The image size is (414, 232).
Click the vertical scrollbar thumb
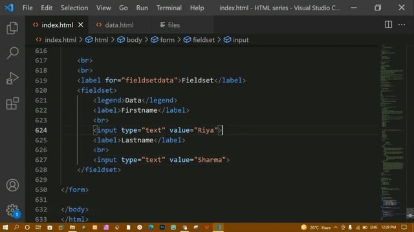(x=409, y=213)
